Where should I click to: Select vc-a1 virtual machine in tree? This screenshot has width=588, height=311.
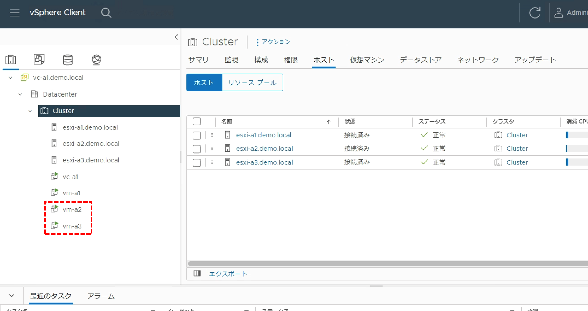(70, 177)
